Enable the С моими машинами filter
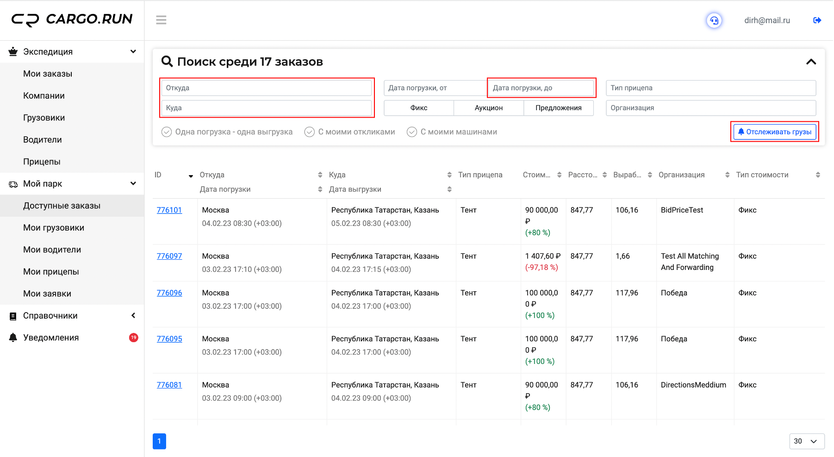This screenshot has width=834, height=457. tap(412, 132)
